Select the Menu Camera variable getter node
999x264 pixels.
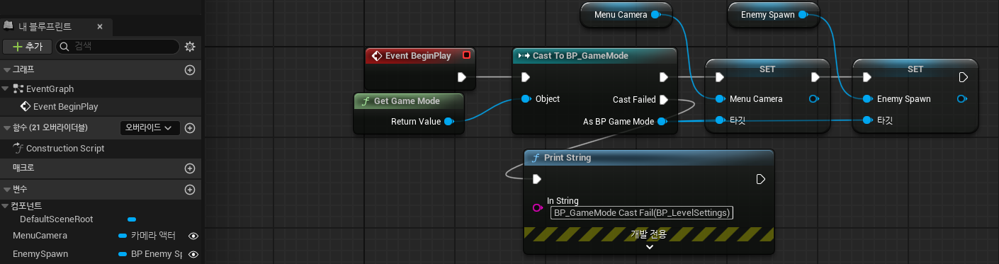click(626, 14)
